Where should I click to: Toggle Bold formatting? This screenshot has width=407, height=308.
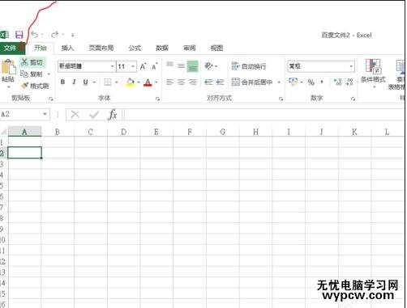coord(62,82)
